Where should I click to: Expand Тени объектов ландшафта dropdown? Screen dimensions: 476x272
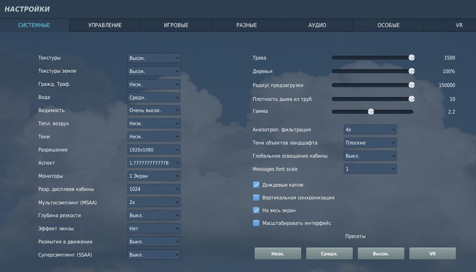point(370,143)
